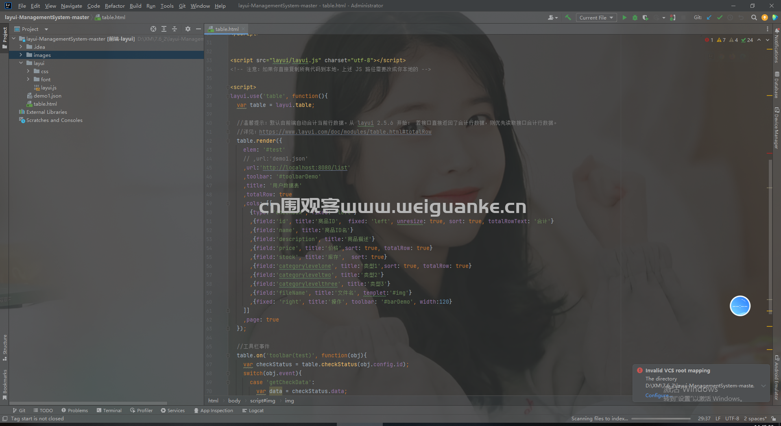
Task: Click the Configure link in VCS notification
Action: click(657, 396)
